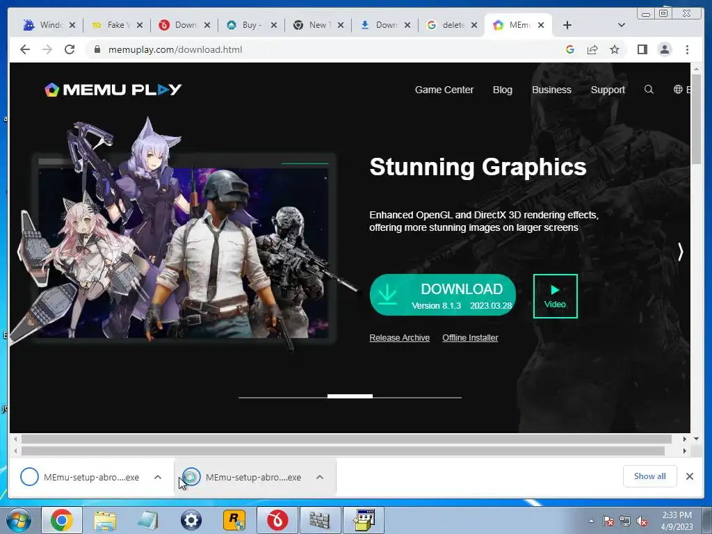Play the Video button
This screenshot has width=712, height=534.
point(556,296)
